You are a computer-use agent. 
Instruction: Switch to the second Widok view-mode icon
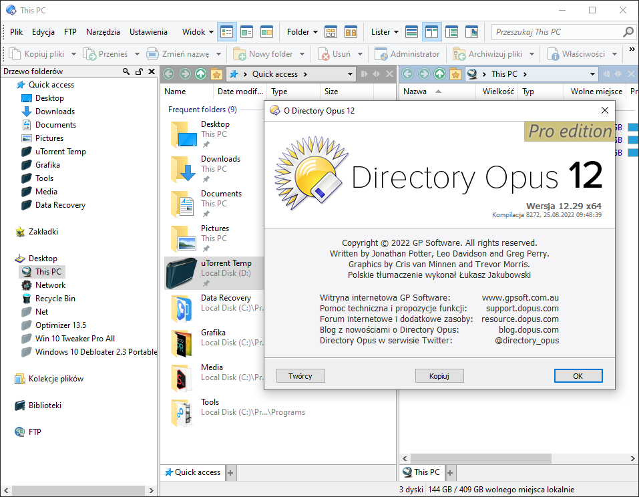[246, 32]
